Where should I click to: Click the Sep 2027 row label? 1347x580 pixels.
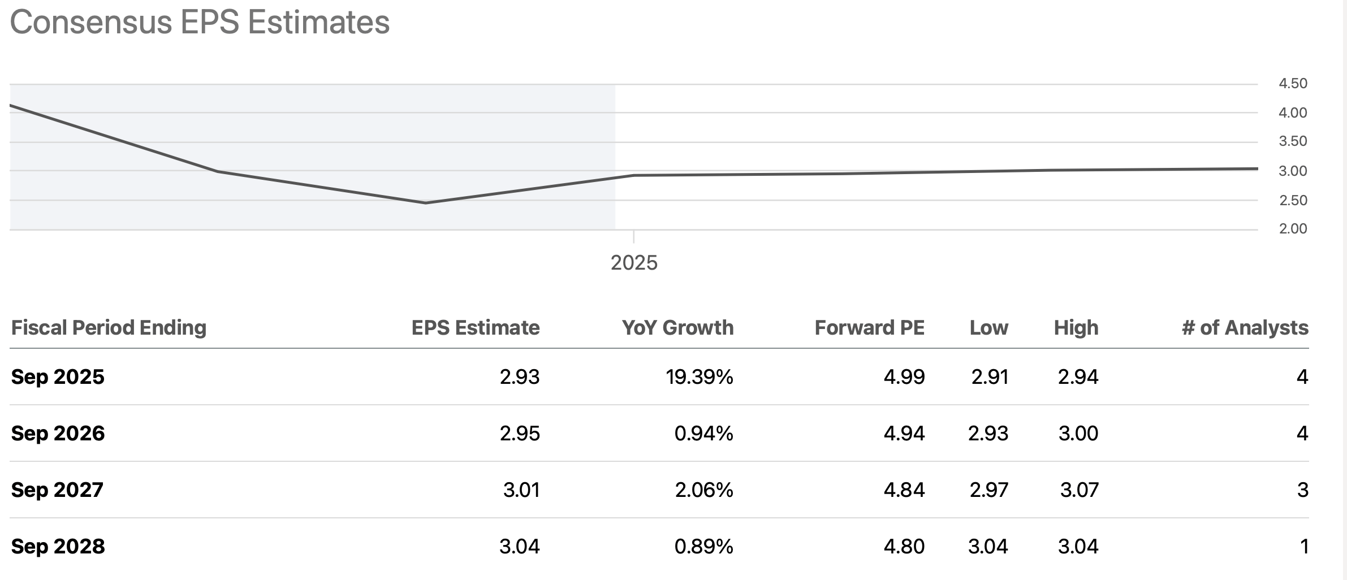[x=57, y=490]
